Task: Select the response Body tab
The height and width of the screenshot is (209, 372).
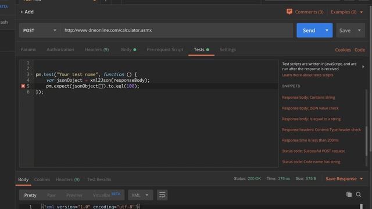Action: [23, 179]
